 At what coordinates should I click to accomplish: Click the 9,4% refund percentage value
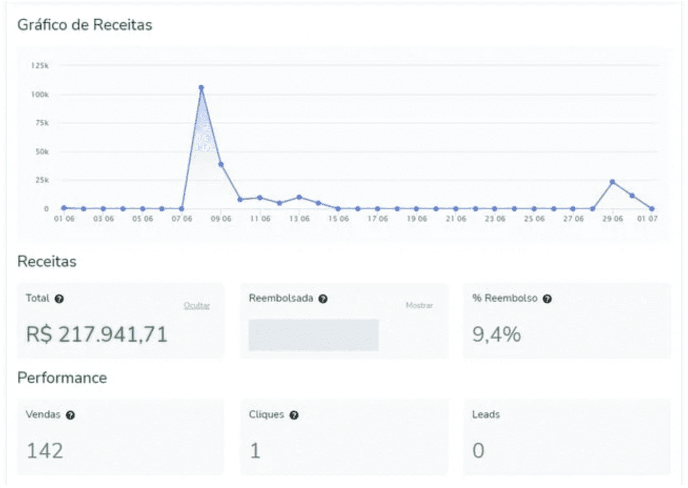(497, 334)
